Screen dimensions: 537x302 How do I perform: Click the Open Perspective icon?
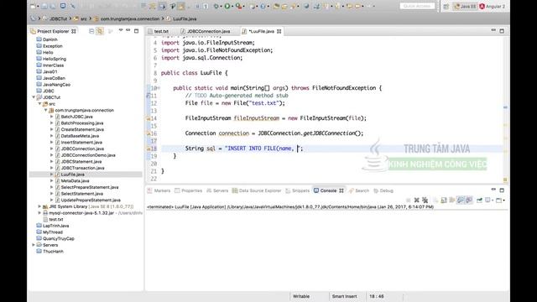[446, 6]
